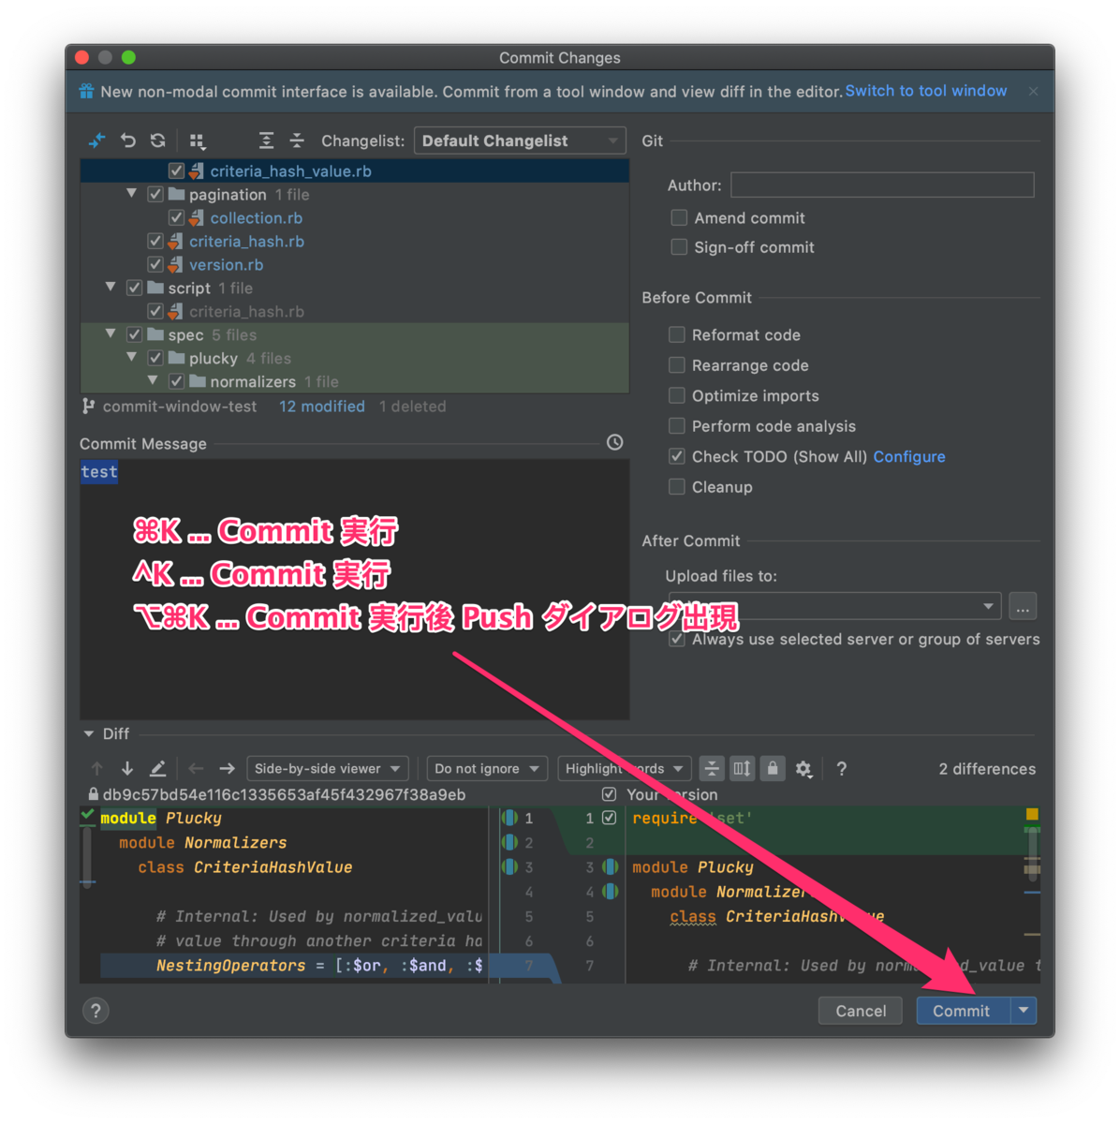Image resolution: width=1120 pixels, height=1124 pixels.
Task: Click the gift icon in notification banner
Action: tap(86, 91)
